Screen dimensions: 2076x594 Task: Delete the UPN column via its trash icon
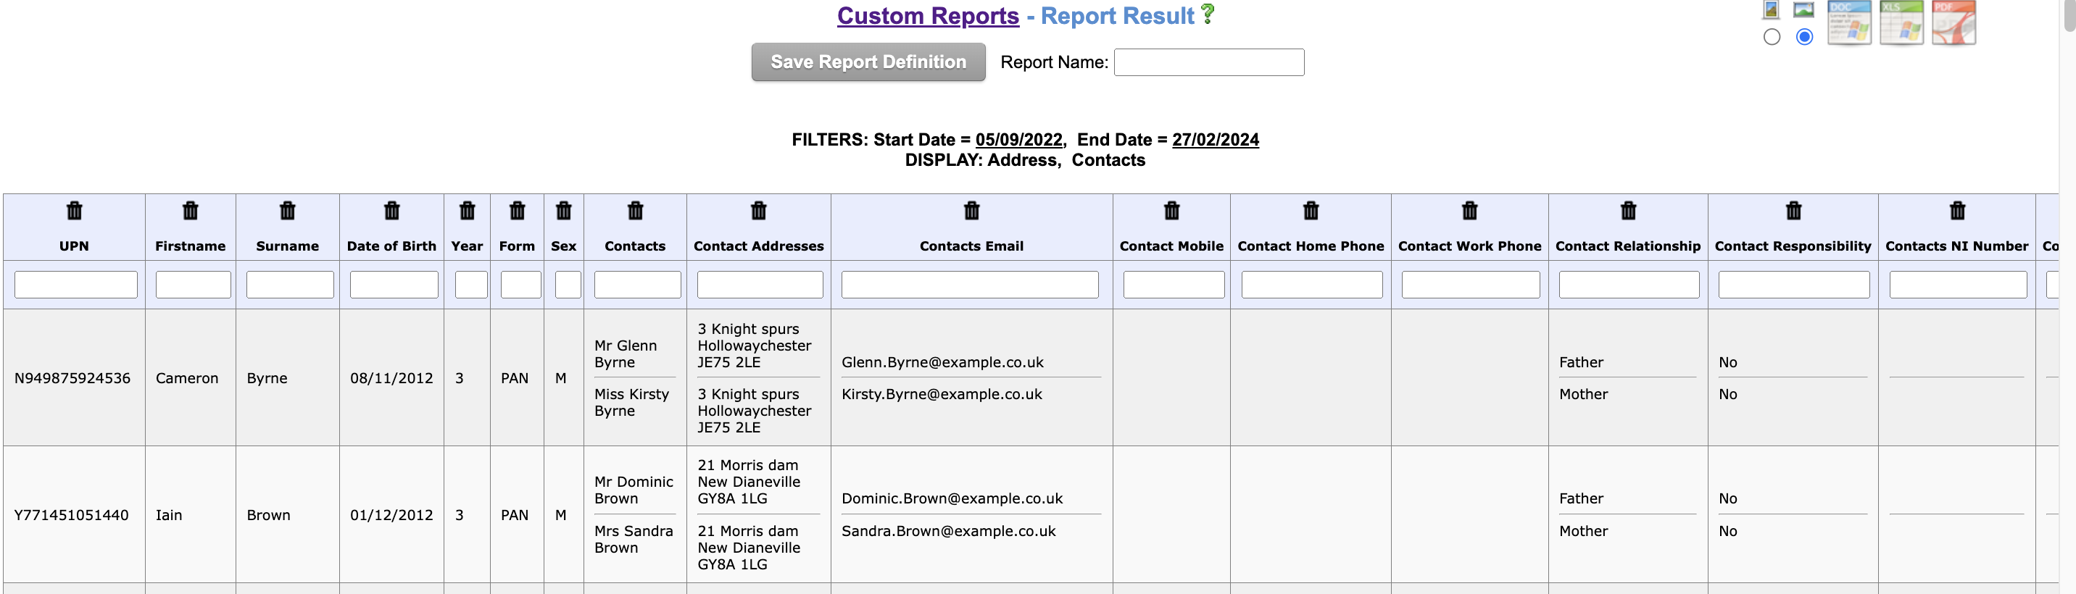click(74, 211)
